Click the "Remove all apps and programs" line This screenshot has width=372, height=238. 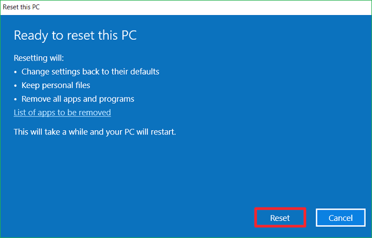tap(78, 99)
